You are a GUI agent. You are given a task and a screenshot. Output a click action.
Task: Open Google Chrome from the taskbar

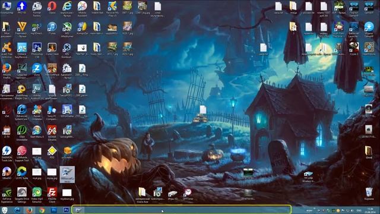pyautogui.click(x=42, y=210)
